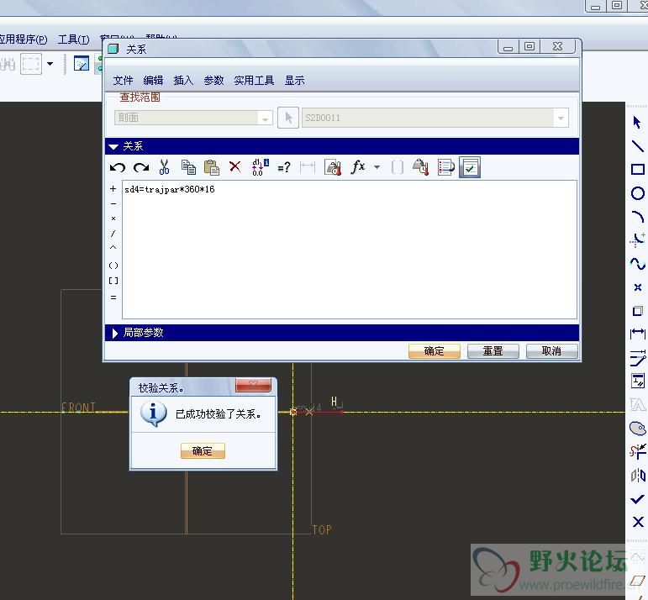Viewport: 648px width, 600px height.
Task: Insert division slash operator
Action: point(113,234)
